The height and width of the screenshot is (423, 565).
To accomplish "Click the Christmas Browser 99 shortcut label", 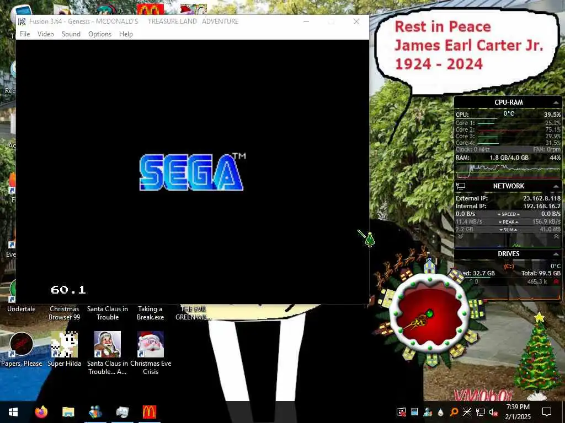I will [64, 313].
